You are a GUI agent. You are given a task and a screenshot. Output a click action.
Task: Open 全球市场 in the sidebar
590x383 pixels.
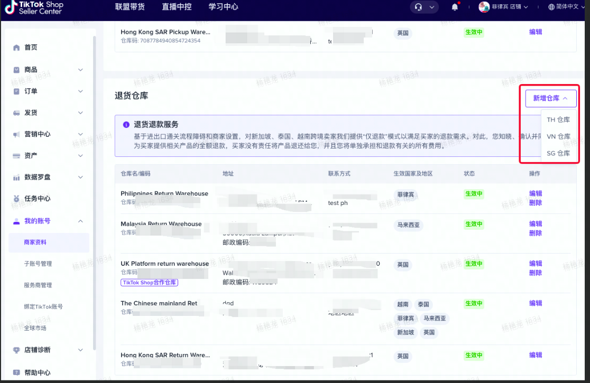[35, 328]
